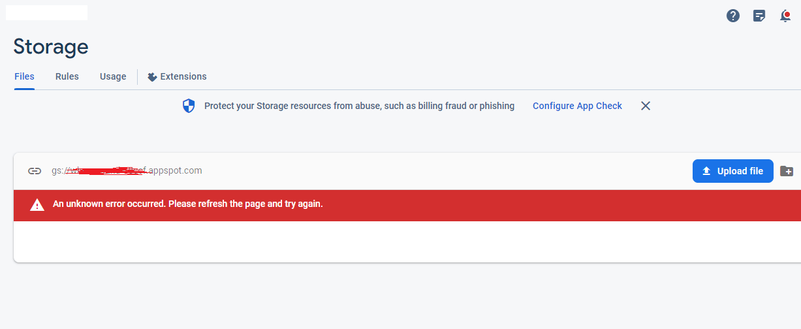This screenshot has width=801, height=329.
Task: Click the link icon beside the gs:// bucket URL
Action: tap(35, 171)
